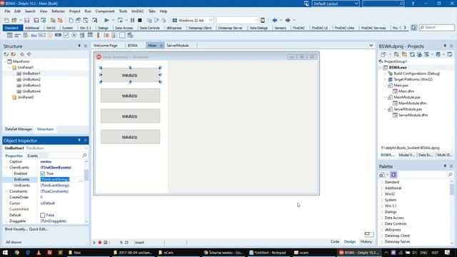Image resolution: width=457 pixels, height=257 pixels.
Task: Search Object Inspector properties with the magnifier icon
Action: 84,156
